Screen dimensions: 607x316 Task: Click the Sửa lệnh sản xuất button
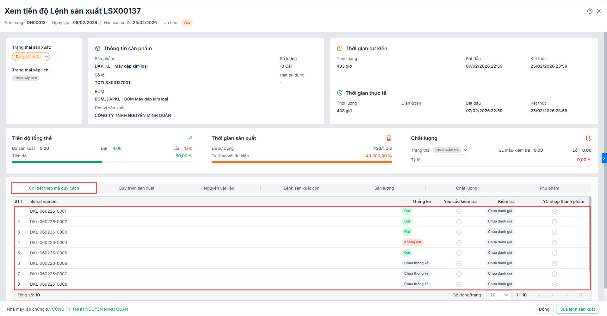click(x=577, y=309)
